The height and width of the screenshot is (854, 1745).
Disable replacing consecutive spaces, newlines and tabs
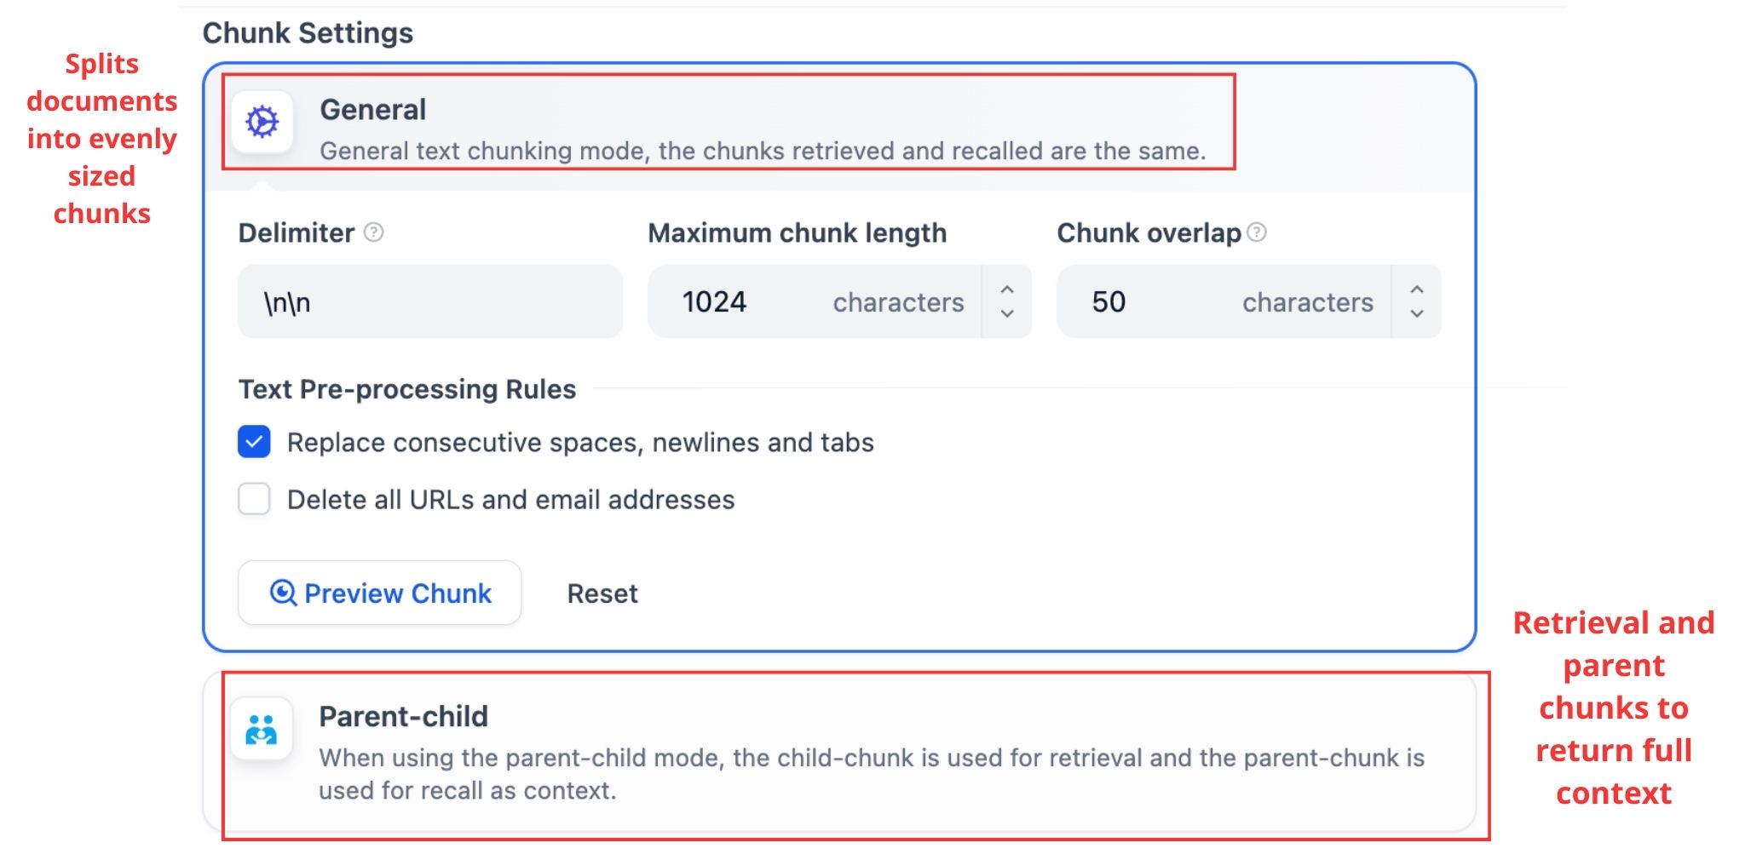254,442
